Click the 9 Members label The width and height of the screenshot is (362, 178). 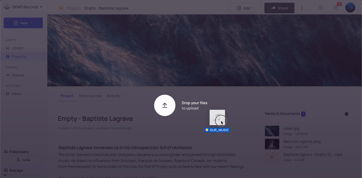tap(19, 152)
